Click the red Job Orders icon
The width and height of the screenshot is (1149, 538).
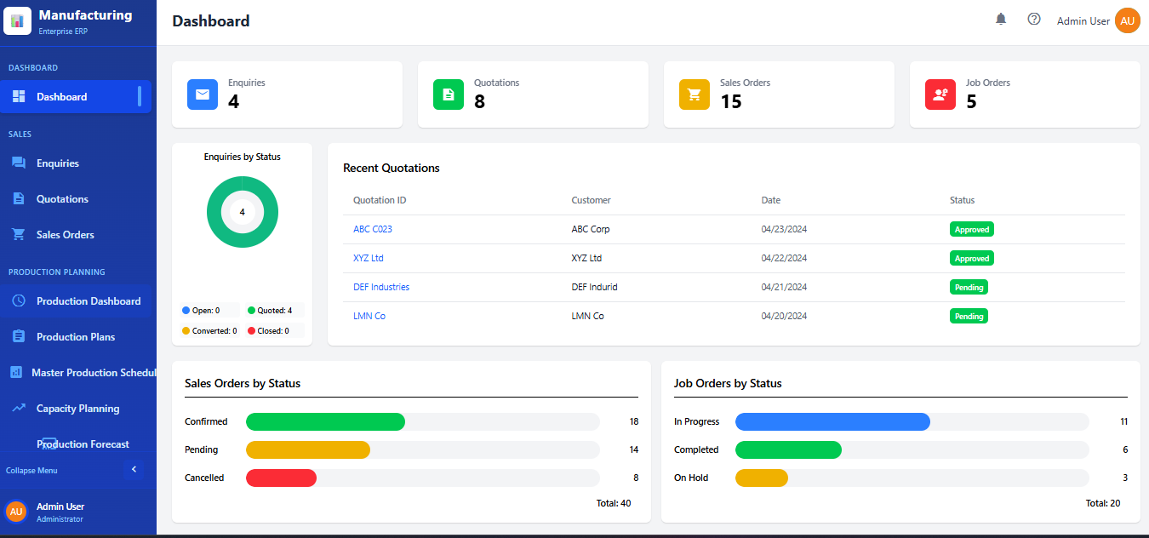point(940,94)
